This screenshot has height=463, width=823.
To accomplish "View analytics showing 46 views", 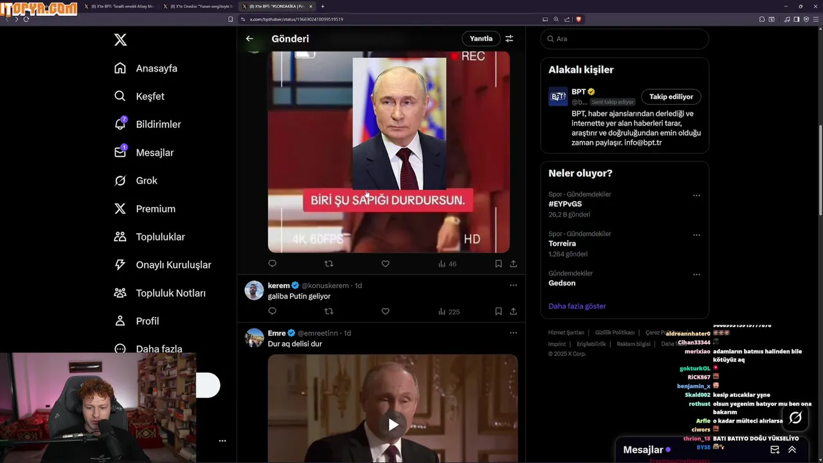I will point(447,264).
